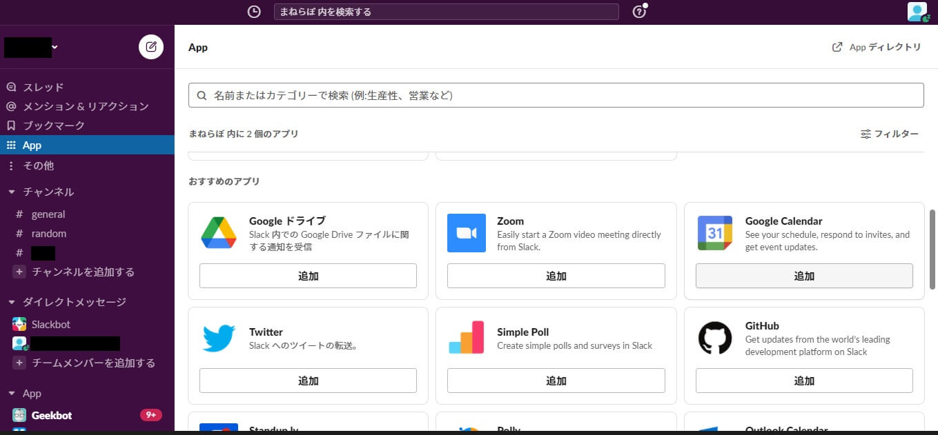The image size is (938, 435).
Task: Collapse the チャンネル section
Action: [12, 192]
